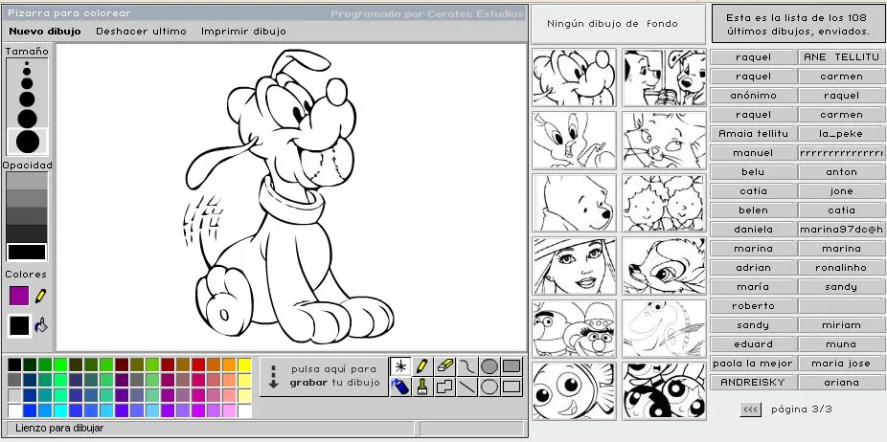Screen dimensions: 887x442
Task: Select the spray can tool
Action: click(400, 387)
